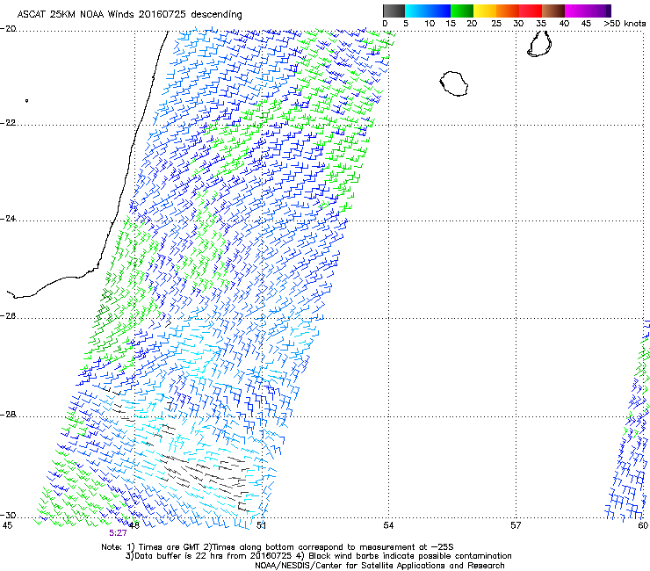Viewport: 650px width, 571px height.
Task: Click the 45 longitude axis label
Action: 7,526
